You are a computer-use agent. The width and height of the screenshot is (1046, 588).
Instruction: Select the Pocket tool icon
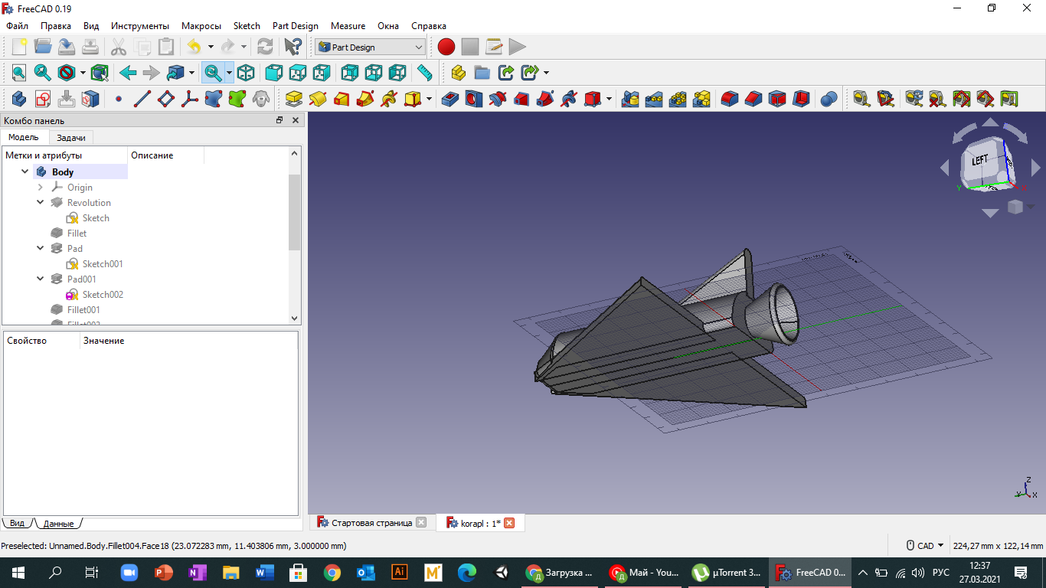(450, 99)
